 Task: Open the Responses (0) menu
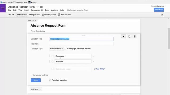click(37, 10)
